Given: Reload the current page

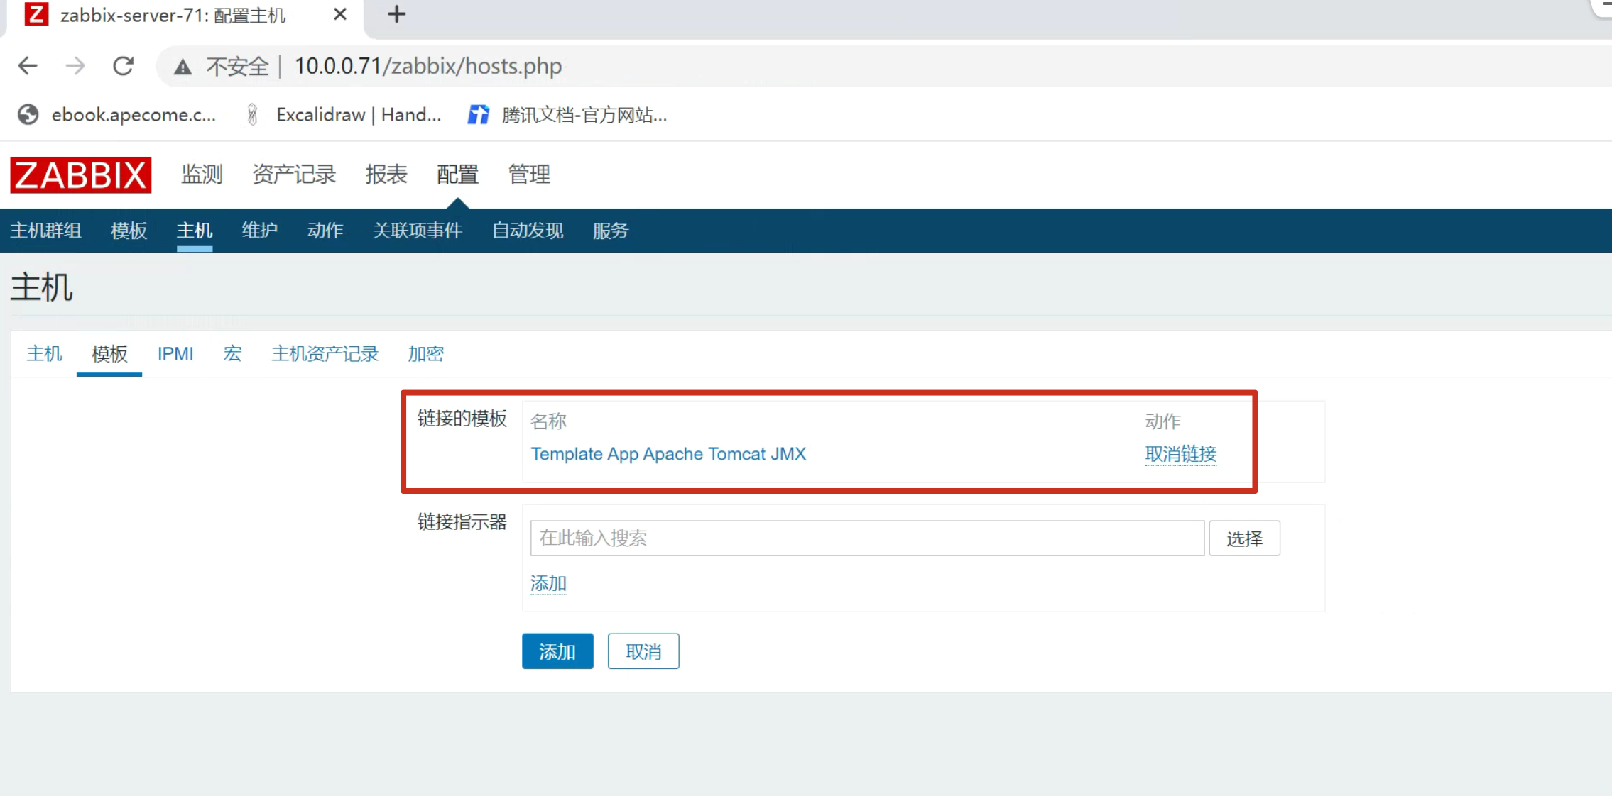Looking at the screenshot, I should [x=124, y=66].
